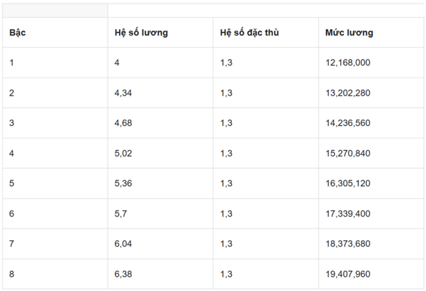
Task: Select the 5,7 coefficient cell
Action: coord(160,213)
